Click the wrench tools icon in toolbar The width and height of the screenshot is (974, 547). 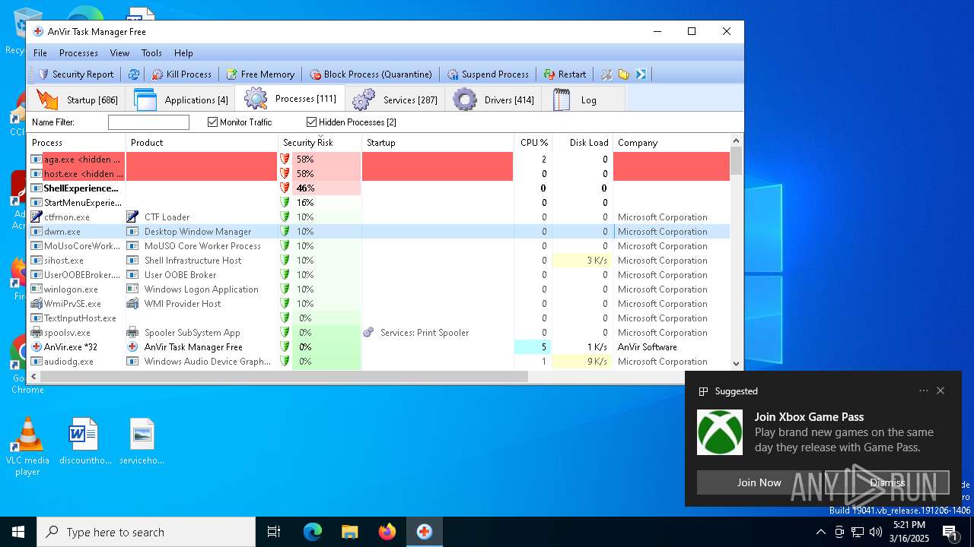pyautogui.click(x=606, y=74)
